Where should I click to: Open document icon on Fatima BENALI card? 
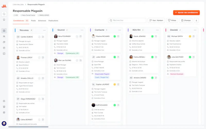156,57
